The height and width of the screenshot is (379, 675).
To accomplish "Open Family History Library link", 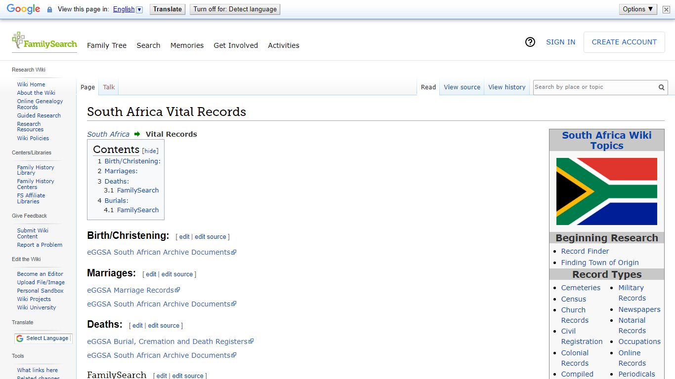I will point(36,170).
